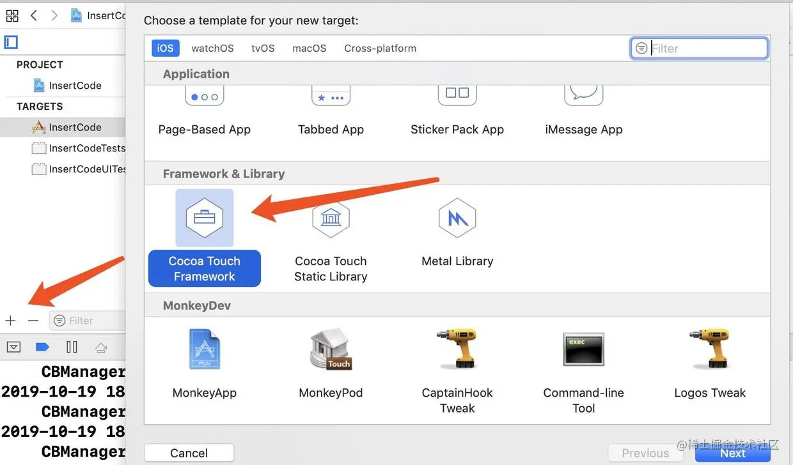Toggle breakpoints with the blue tag icon
The width and height of the screenshot is (793, 465).
[x=42, y=347]
